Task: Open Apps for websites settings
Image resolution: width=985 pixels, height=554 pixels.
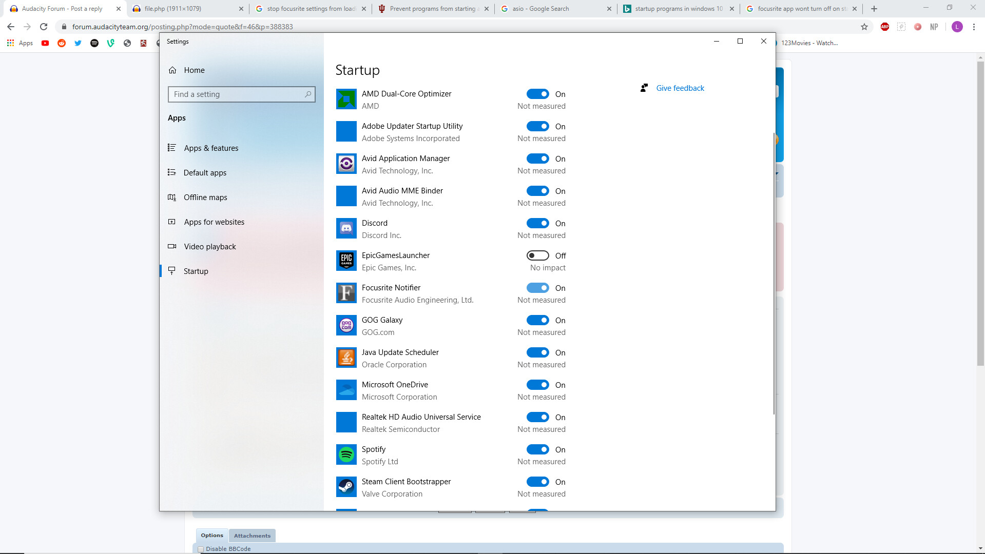Action: 241,222
